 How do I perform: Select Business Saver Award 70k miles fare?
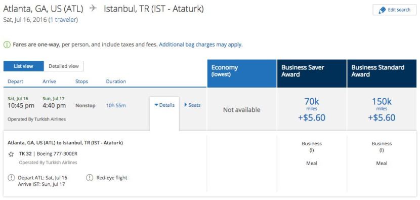[312, 109]
